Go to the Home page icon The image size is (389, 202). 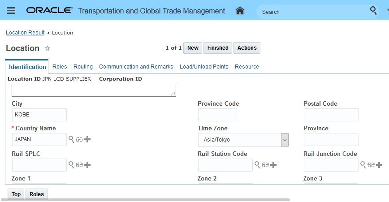pos(240,11)
